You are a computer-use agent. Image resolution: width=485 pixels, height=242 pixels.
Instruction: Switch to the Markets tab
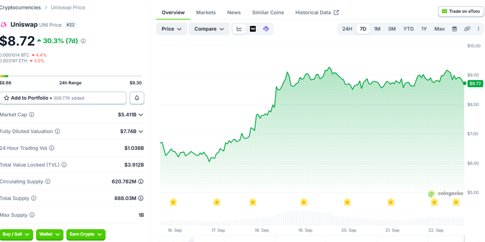(206, 12)
